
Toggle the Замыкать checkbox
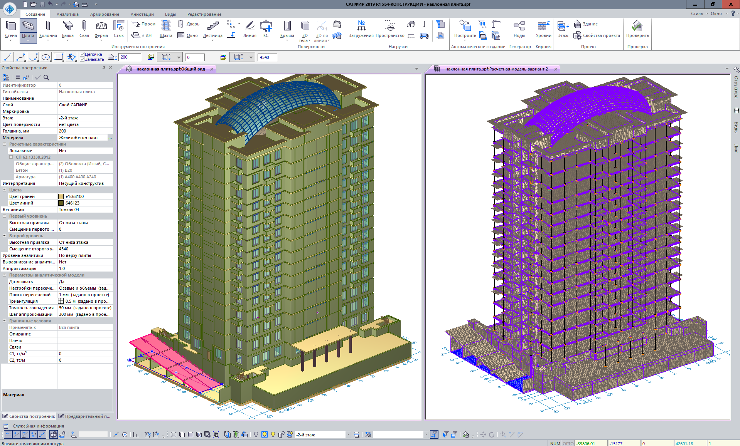click(x=82, y=59)
